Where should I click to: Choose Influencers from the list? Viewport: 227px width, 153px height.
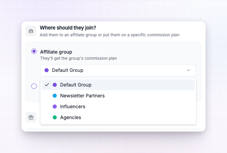pos(118,107)
